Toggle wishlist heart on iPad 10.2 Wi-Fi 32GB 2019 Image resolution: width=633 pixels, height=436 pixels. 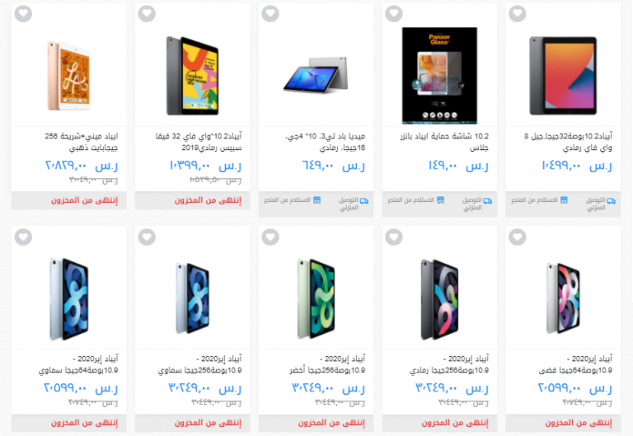click(x=147, y=14)
